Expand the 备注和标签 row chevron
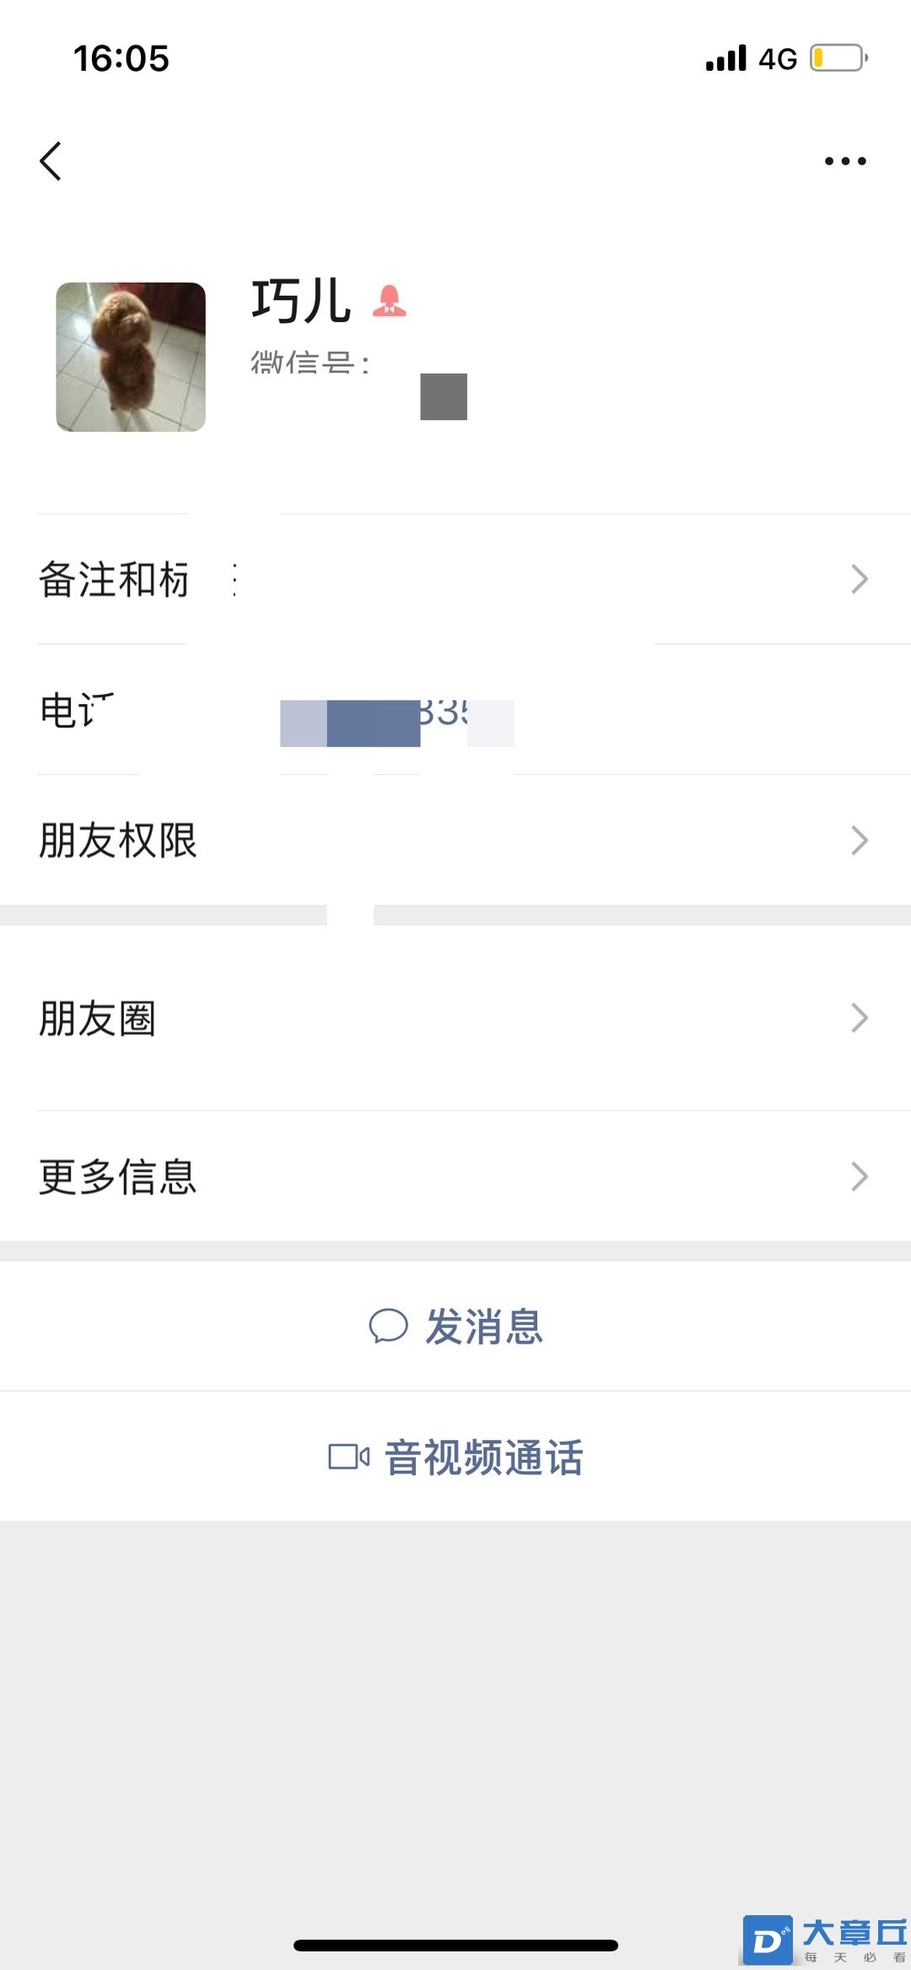This screenshot has width=911, height=1970. (860, 579)
